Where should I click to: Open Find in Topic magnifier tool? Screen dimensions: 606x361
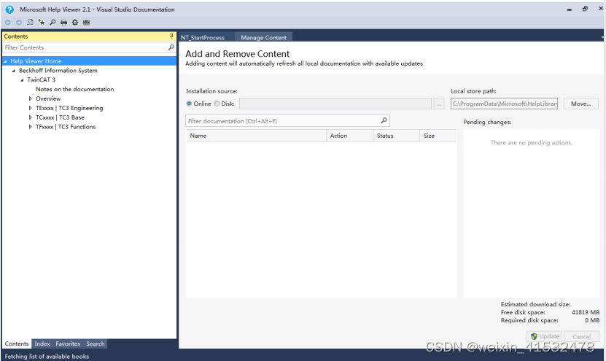(x=53, y=23)
